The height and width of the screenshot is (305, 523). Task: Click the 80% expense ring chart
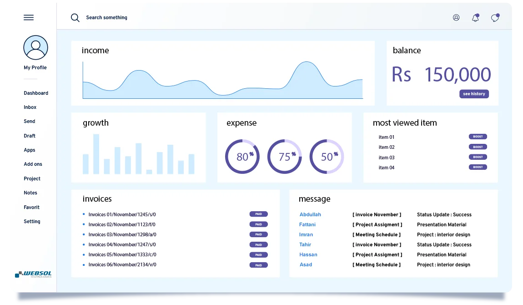(x=242, y=157)
